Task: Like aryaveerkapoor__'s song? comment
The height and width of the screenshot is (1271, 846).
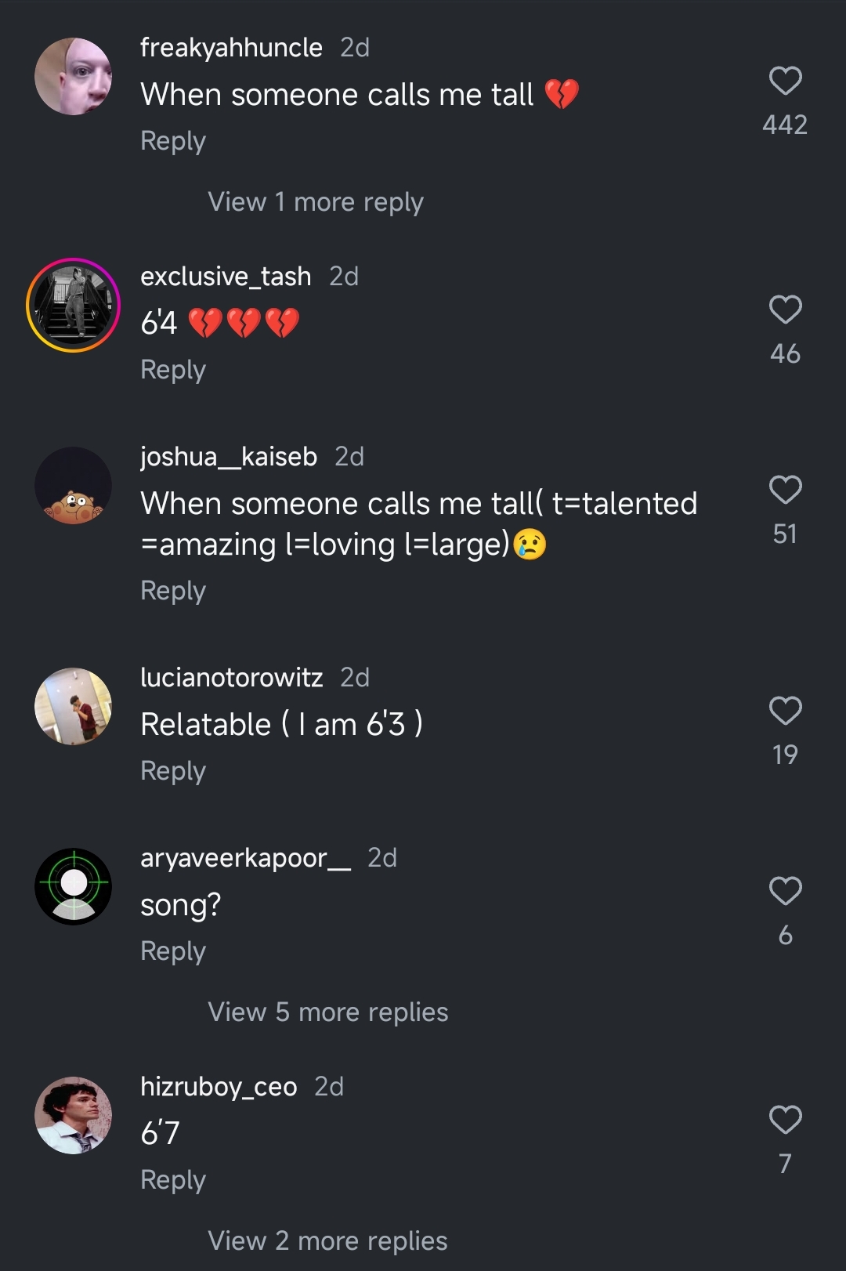Action: point(785,891)
